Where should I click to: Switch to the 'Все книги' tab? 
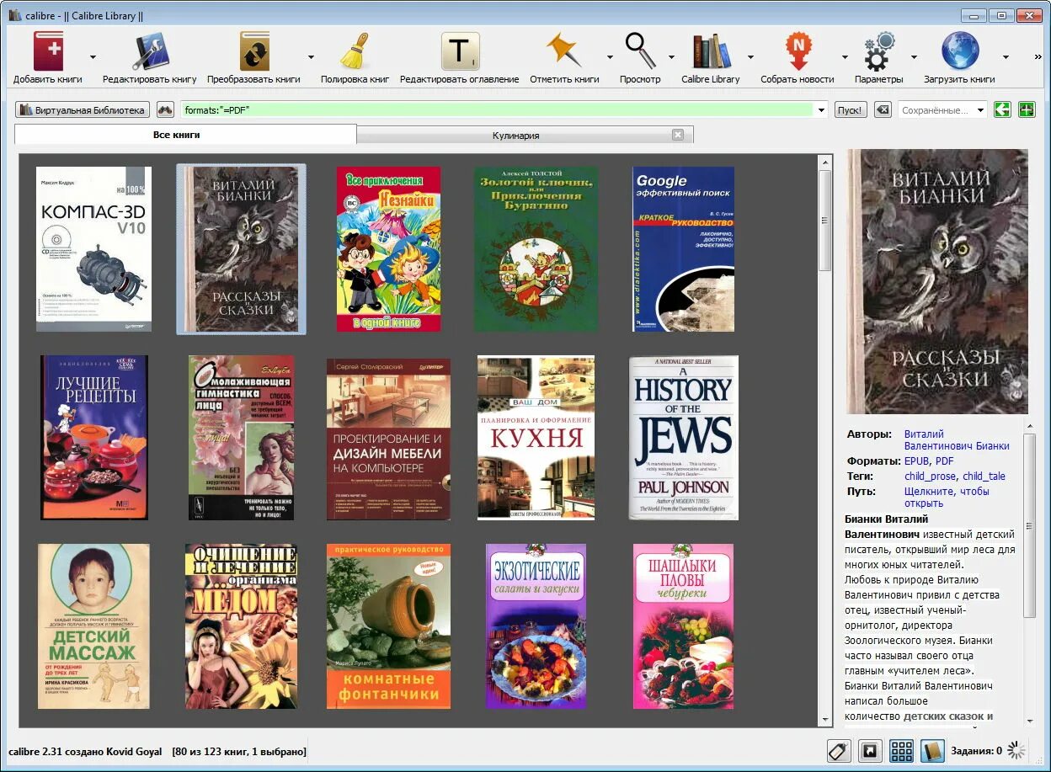tap(185, 135)
